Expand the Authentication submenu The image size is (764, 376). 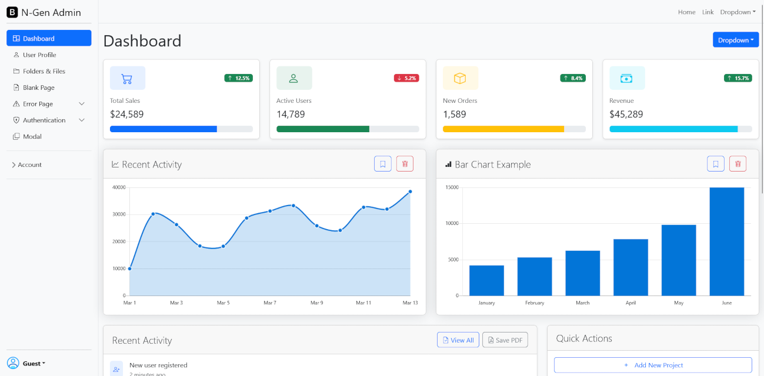pyautogui.click(x=49, y=120)
